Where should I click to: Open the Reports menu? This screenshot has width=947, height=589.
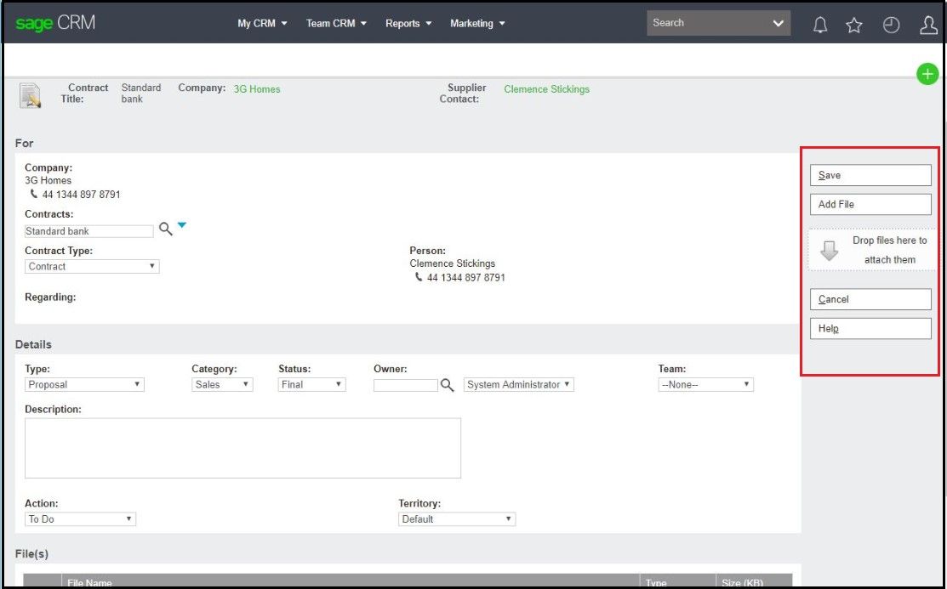(408, 24)
